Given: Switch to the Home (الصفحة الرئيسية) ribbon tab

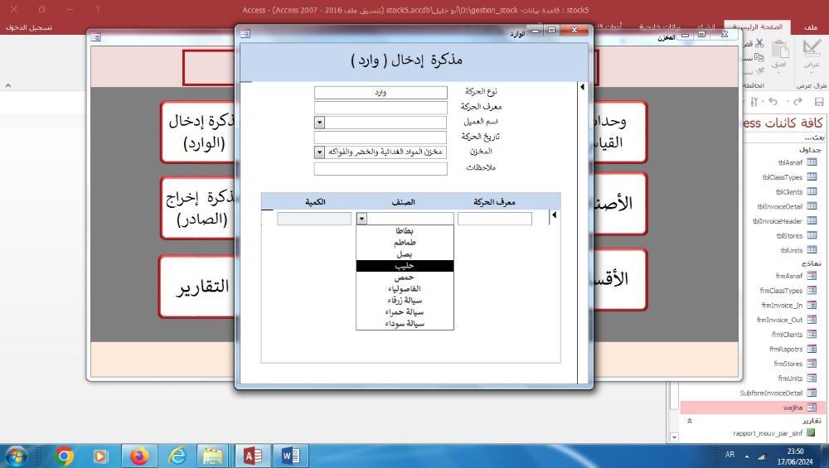Looking at the screenshot, I should coord(757,27).
